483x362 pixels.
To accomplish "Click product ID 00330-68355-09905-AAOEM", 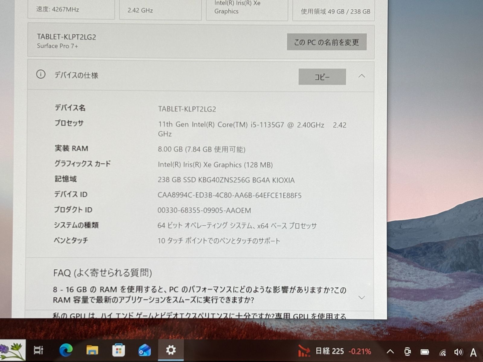I will (x=204, y=210).
